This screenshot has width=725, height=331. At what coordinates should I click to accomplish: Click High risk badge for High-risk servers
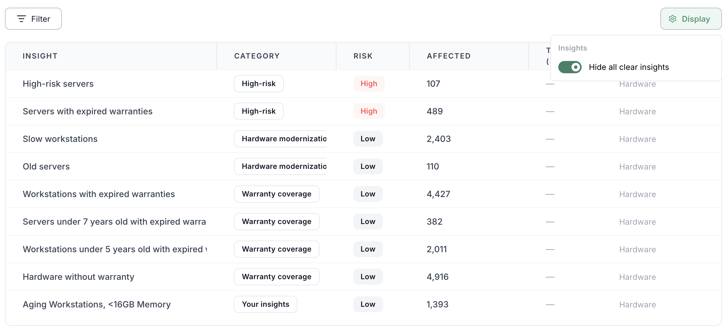coord(369,84)
